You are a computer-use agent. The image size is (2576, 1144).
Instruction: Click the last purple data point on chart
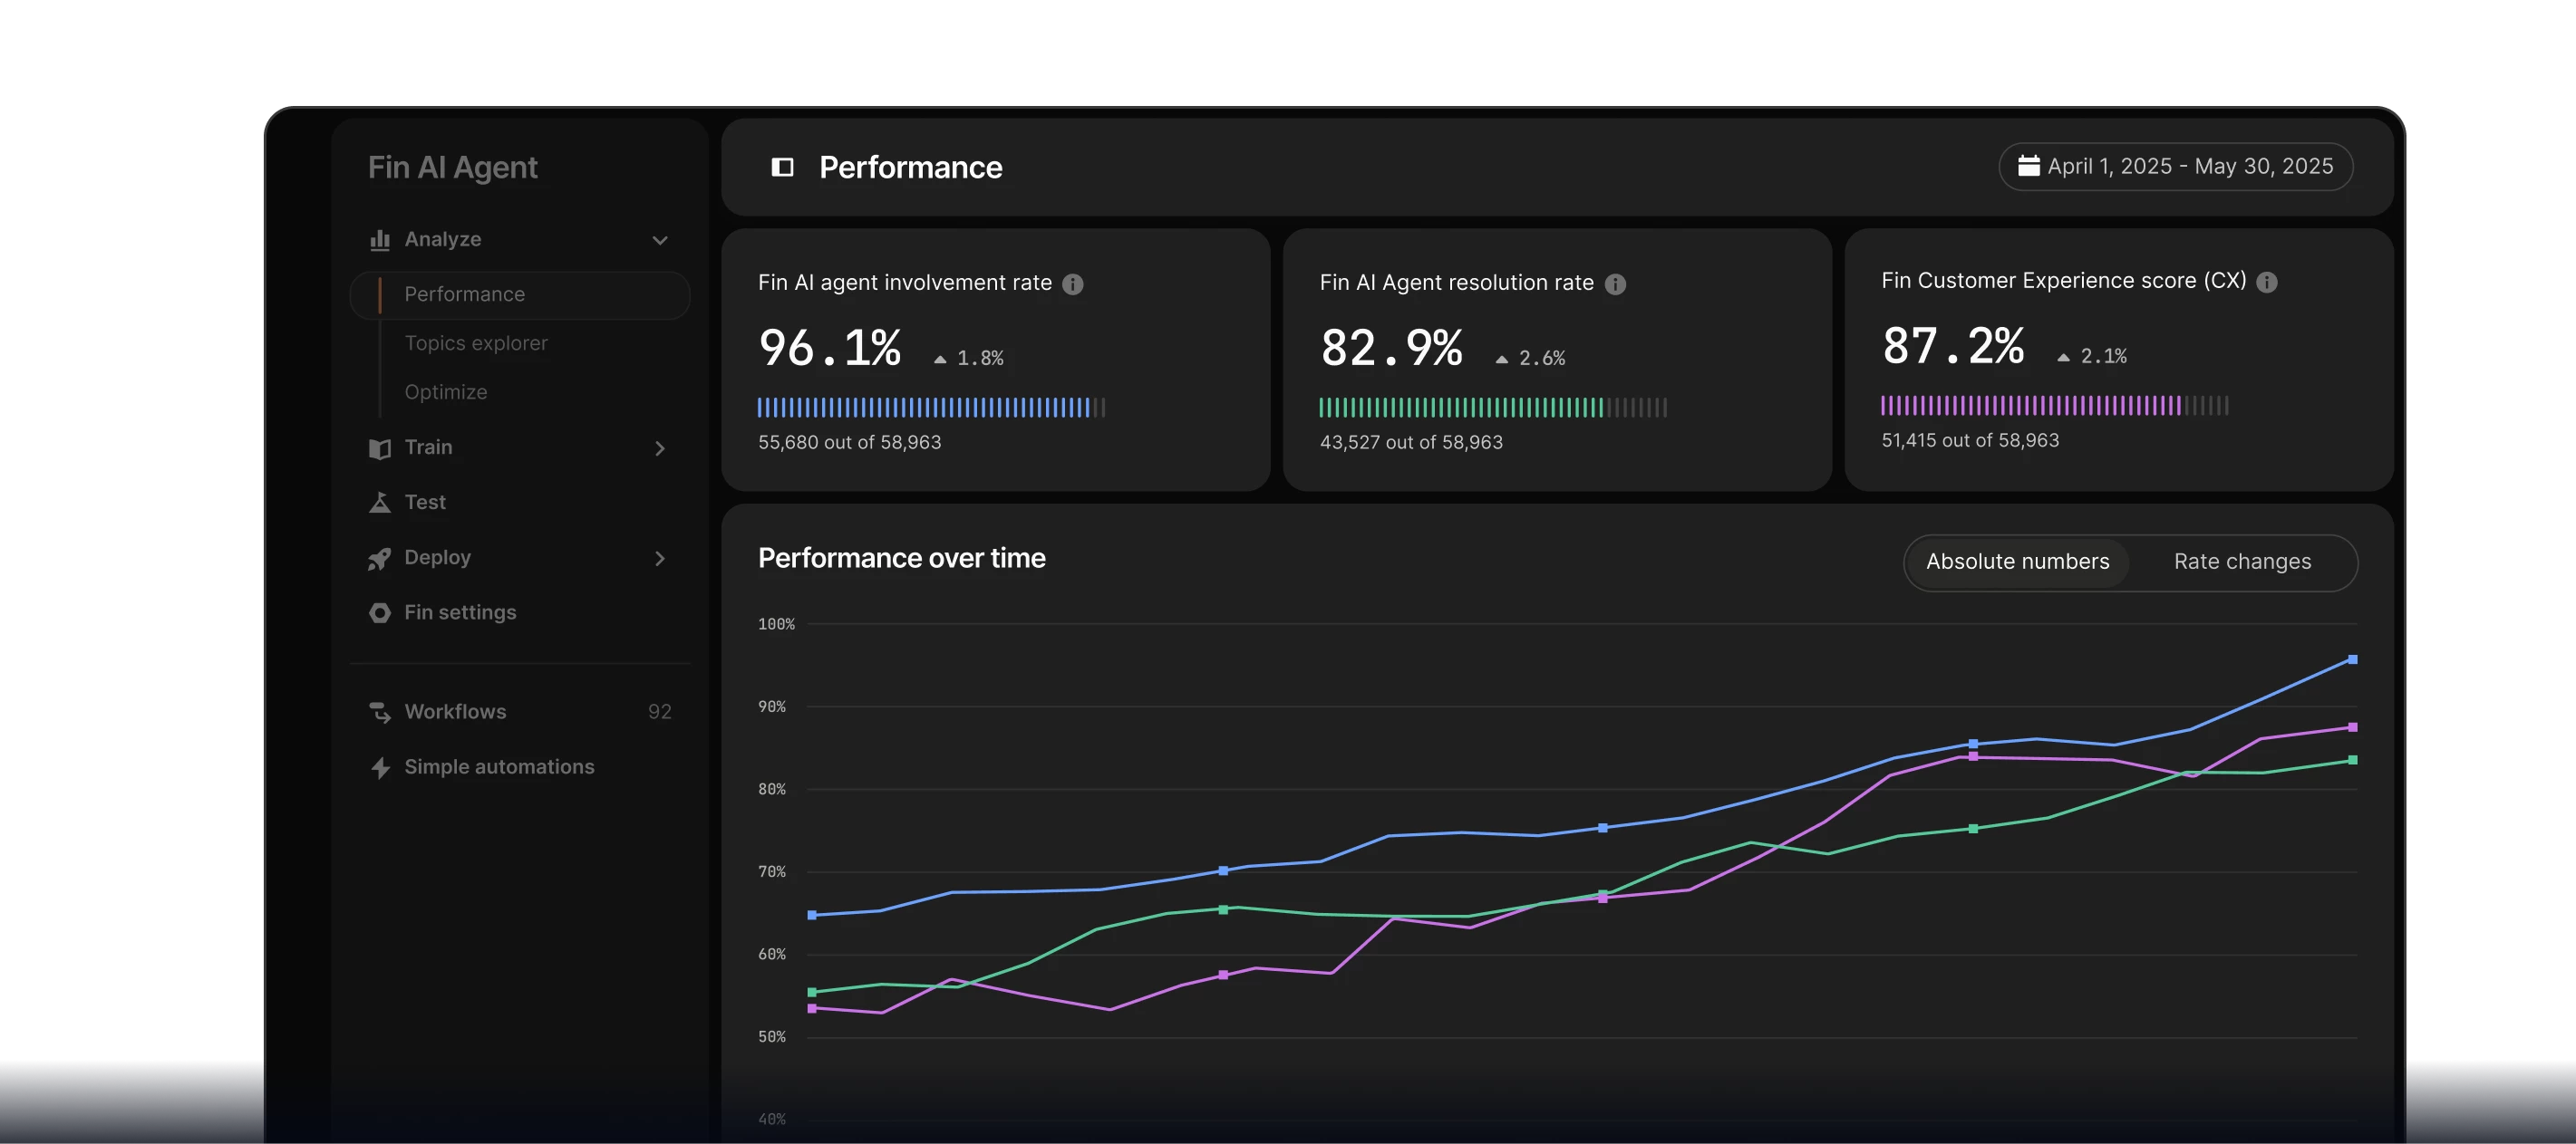2352,727
